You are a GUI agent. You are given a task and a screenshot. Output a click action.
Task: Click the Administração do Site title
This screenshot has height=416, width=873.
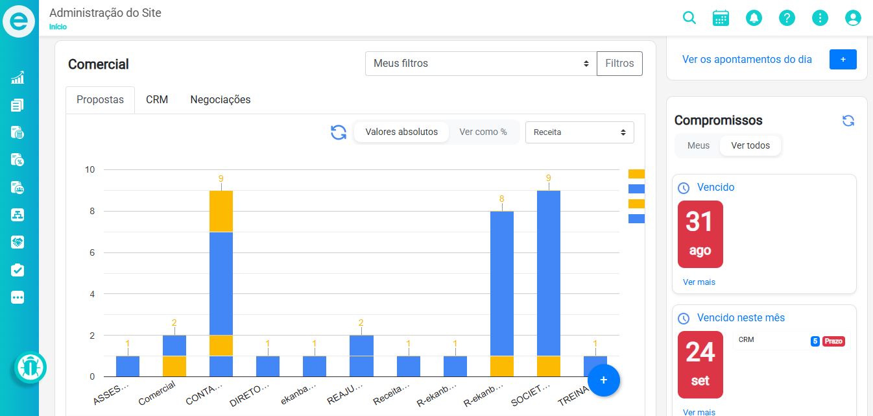(105, 12)
